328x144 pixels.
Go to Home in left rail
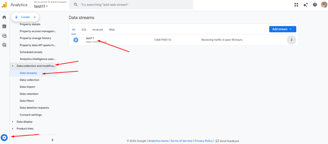coord(4,17)
